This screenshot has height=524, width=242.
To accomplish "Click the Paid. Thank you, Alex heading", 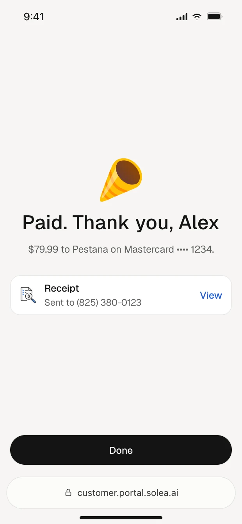I will coord(121,223).
